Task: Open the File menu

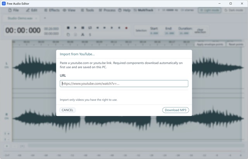Action: click(14, 10)
